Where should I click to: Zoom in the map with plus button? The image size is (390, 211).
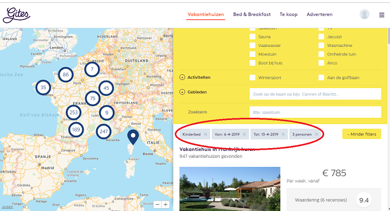[166, 205]
